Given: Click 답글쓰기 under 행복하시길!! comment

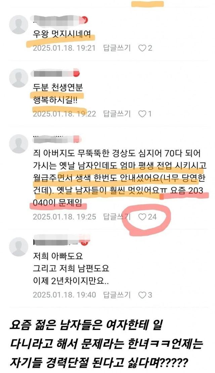Looking at the screenshot, I should click(x=117, y=114).
